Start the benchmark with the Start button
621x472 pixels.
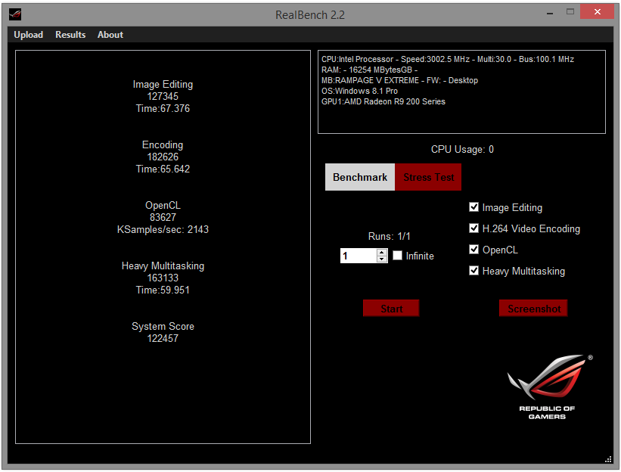[x=391, y=308]
